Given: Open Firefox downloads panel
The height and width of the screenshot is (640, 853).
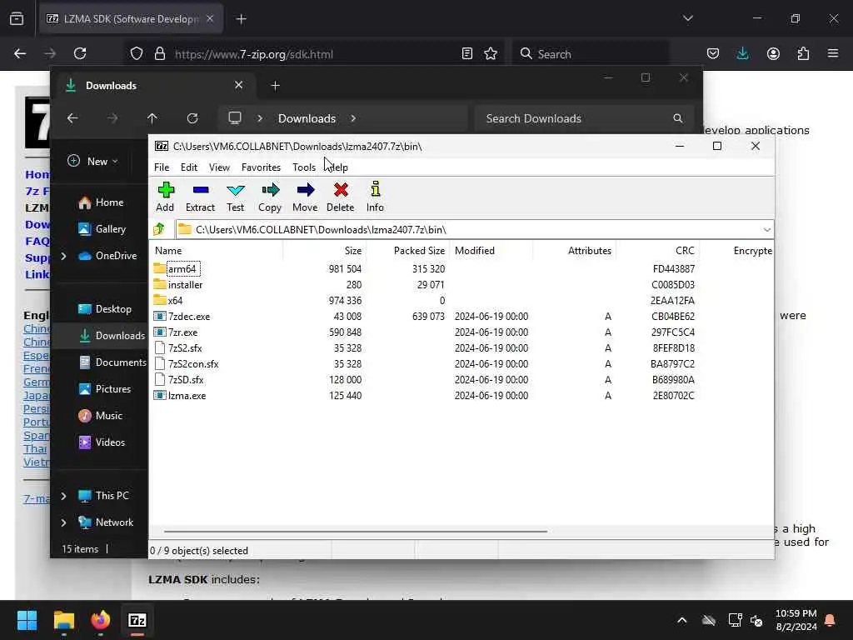Looking at the screenshot, I should 742,53.
